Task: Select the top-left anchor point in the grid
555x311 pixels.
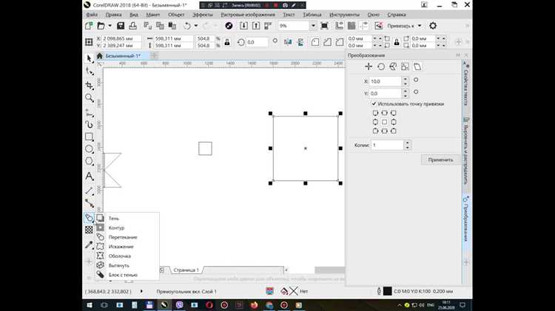Action: pos(375,113)
